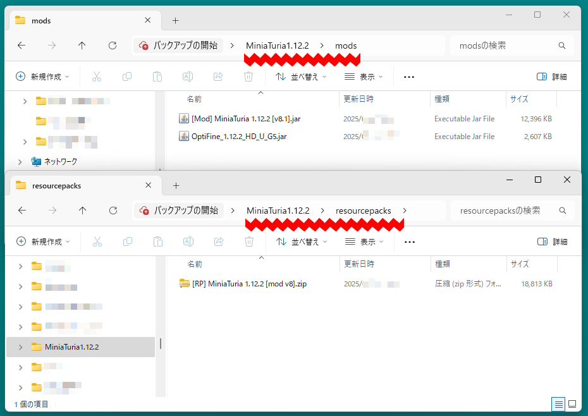This screenshot has height=416, width=588.
Task: Go back in the resourcepacks window
Action: pyautogui.click(x=22, y=211)
